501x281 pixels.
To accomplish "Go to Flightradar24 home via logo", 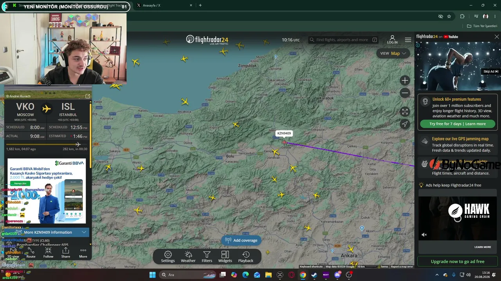I will [207, 40].
